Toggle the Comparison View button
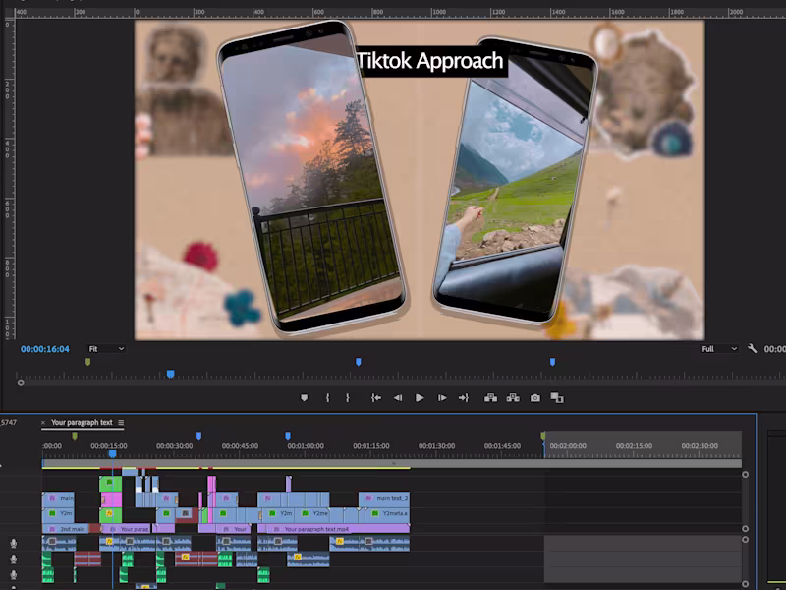 click(x=557, y=398)
